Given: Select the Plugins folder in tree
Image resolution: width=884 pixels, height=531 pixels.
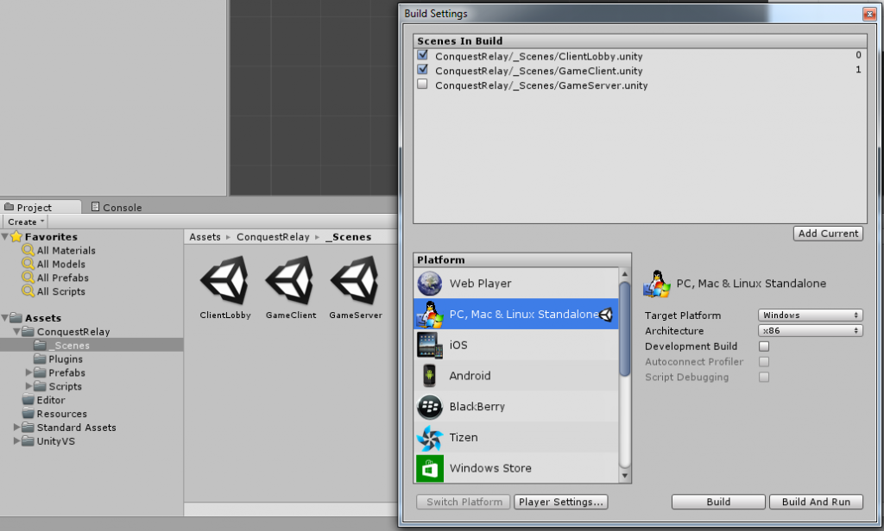Looking at the screenshot, I should (66, 359).
